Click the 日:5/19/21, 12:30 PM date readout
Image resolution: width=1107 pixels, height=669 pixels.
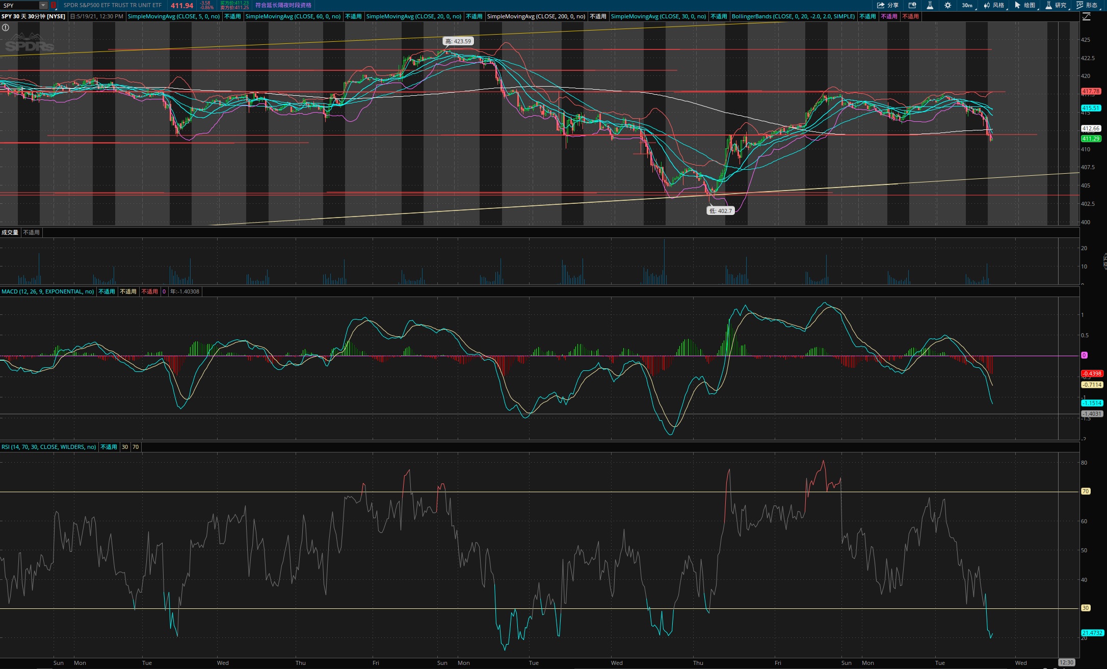coord(96,16)
